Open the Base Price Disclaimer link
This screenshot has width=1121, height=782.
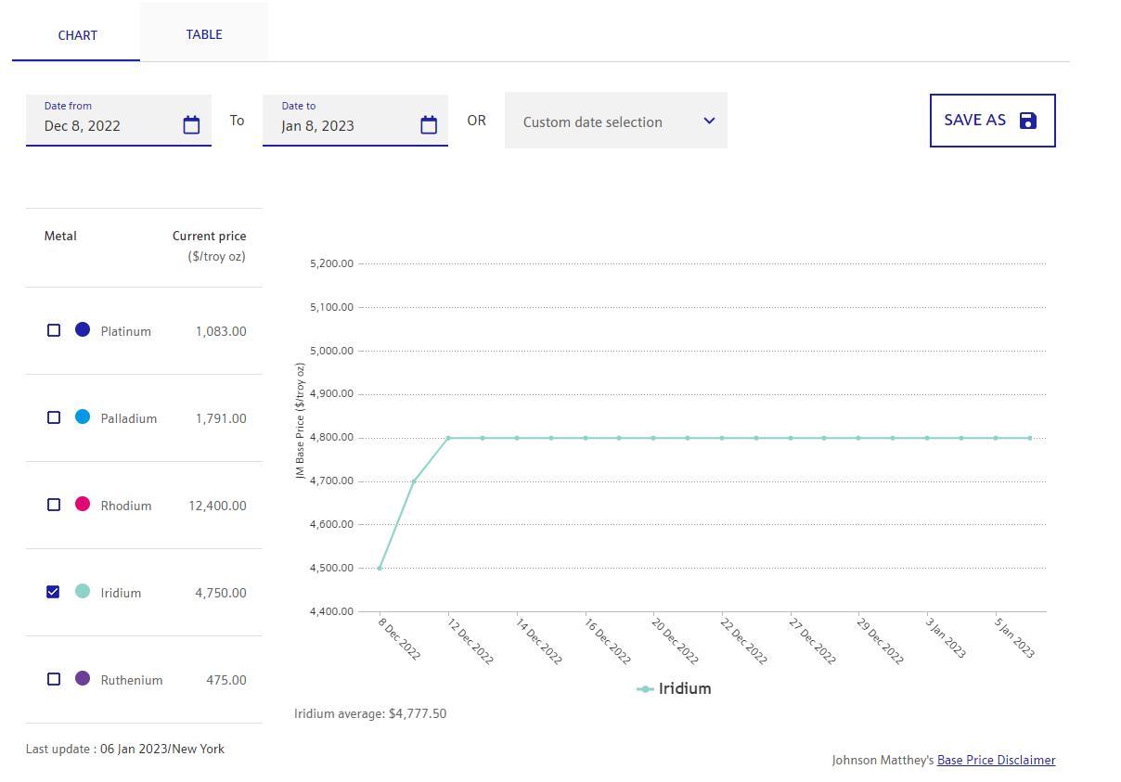996,760
